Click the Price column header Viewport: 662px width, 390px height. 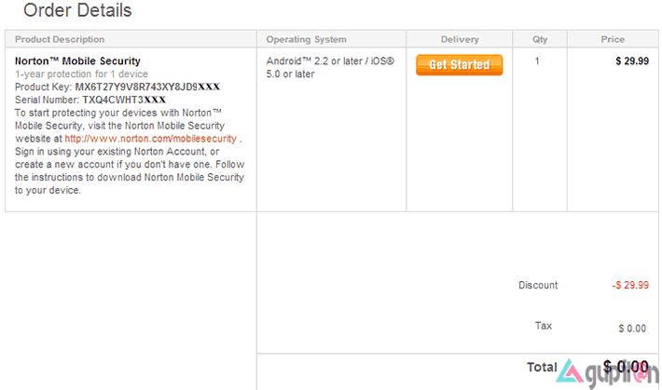tap(613, 39)
